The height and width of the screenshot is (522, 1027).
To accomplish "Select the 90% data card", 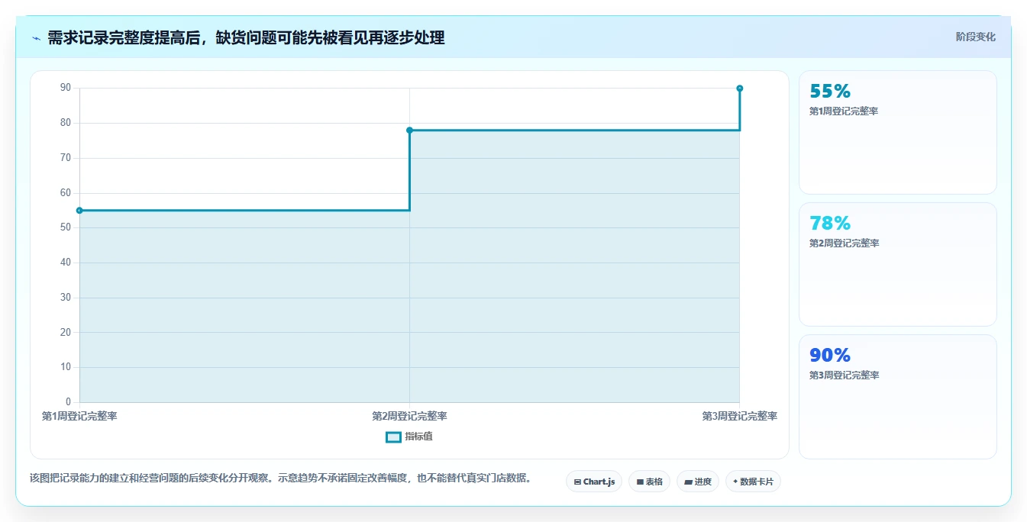I will [898, 397].
